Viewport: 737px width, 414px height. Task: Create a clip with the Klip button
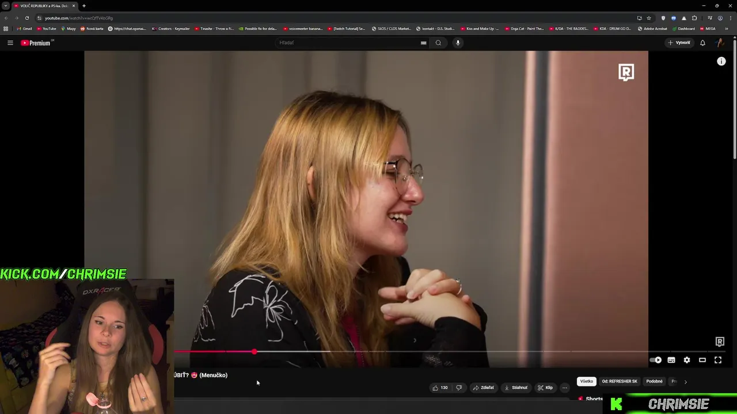(545, 388)
